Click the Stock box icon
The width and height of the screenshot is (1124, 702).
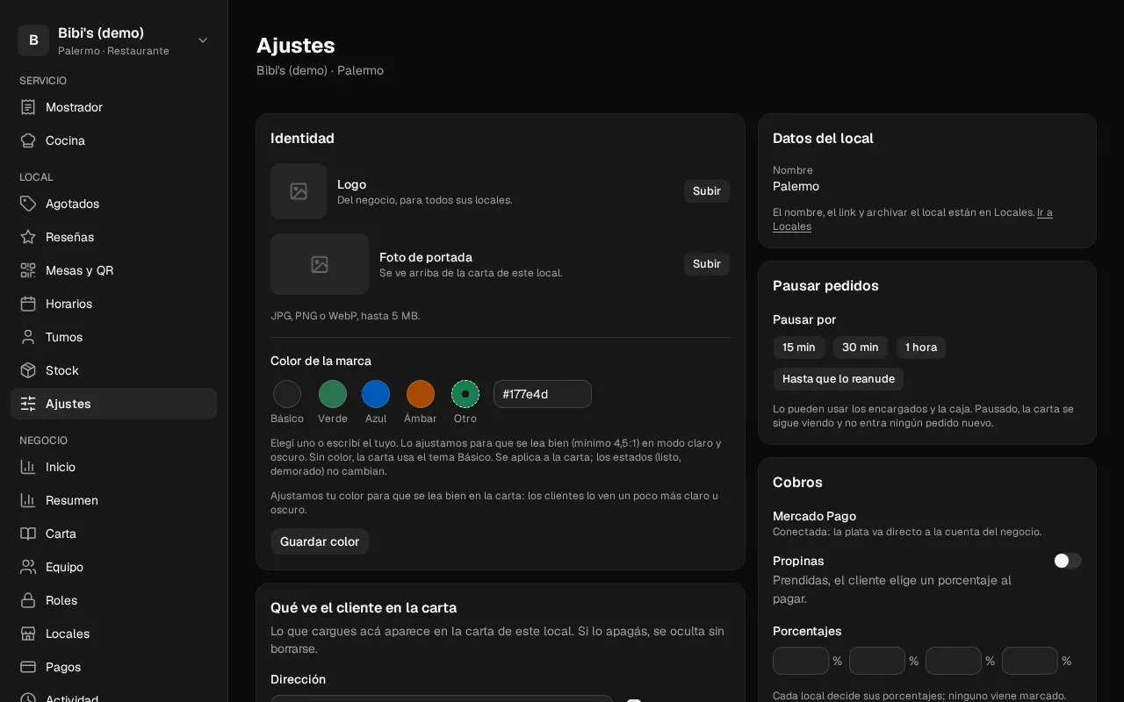tap(28, 370)
